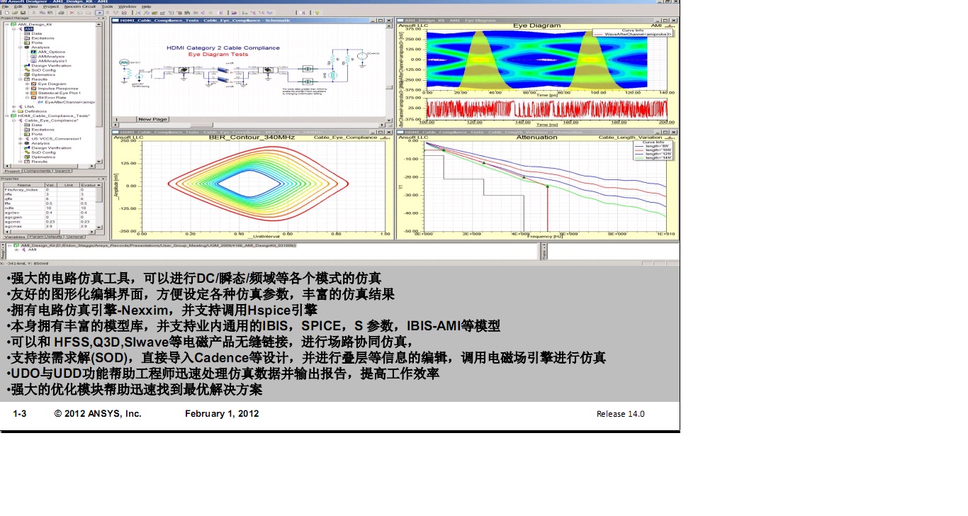Open the Nexxim Circuit menu
The width and height of the screenshot is (968, 516).
pos(79,6)
